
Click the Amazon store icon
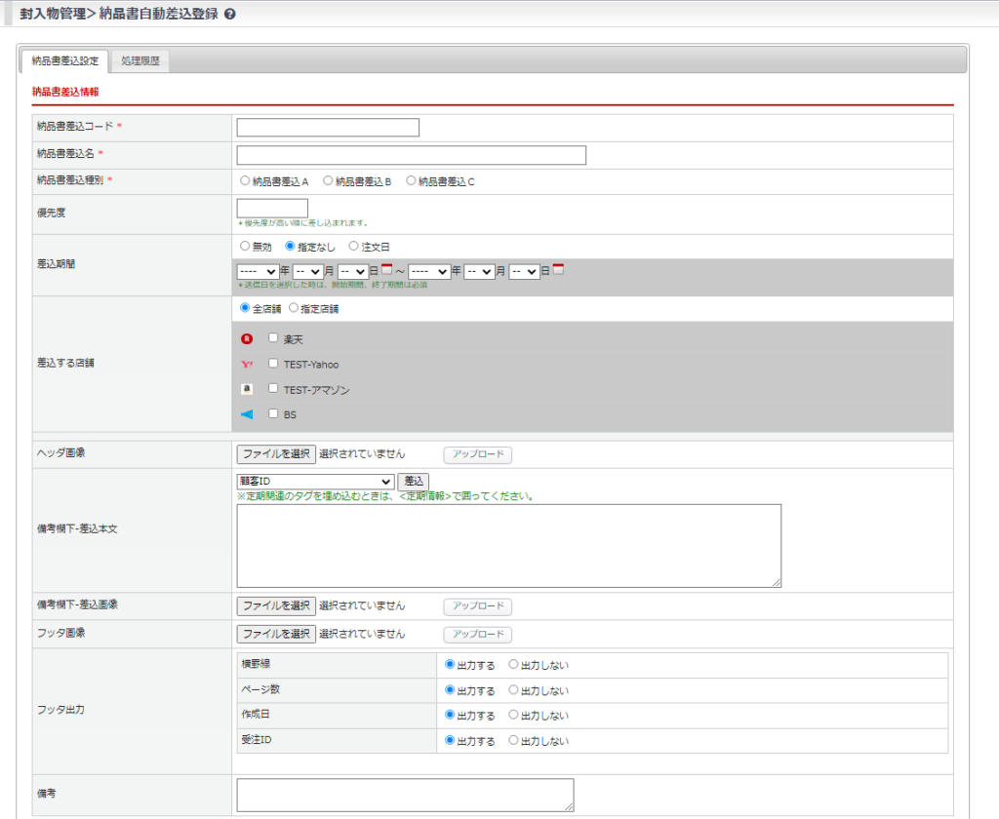[x=247, y=389]
